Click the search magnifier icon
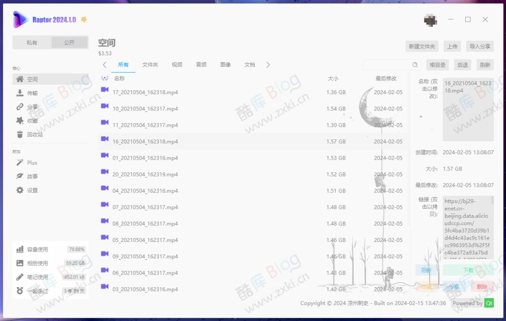The width and height of the screenshot is (506, 321). pos(414,65)
